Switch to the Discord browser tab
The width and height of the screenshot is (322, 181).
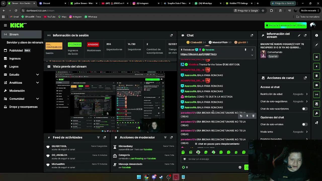tap(53, 3)
